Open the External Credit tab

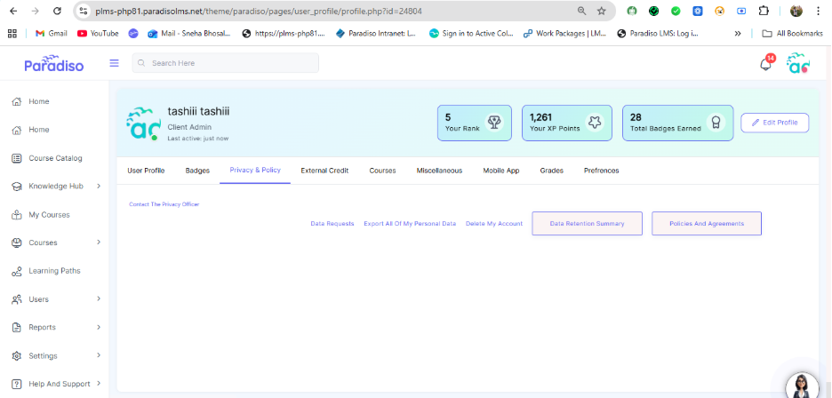(324, 171)
